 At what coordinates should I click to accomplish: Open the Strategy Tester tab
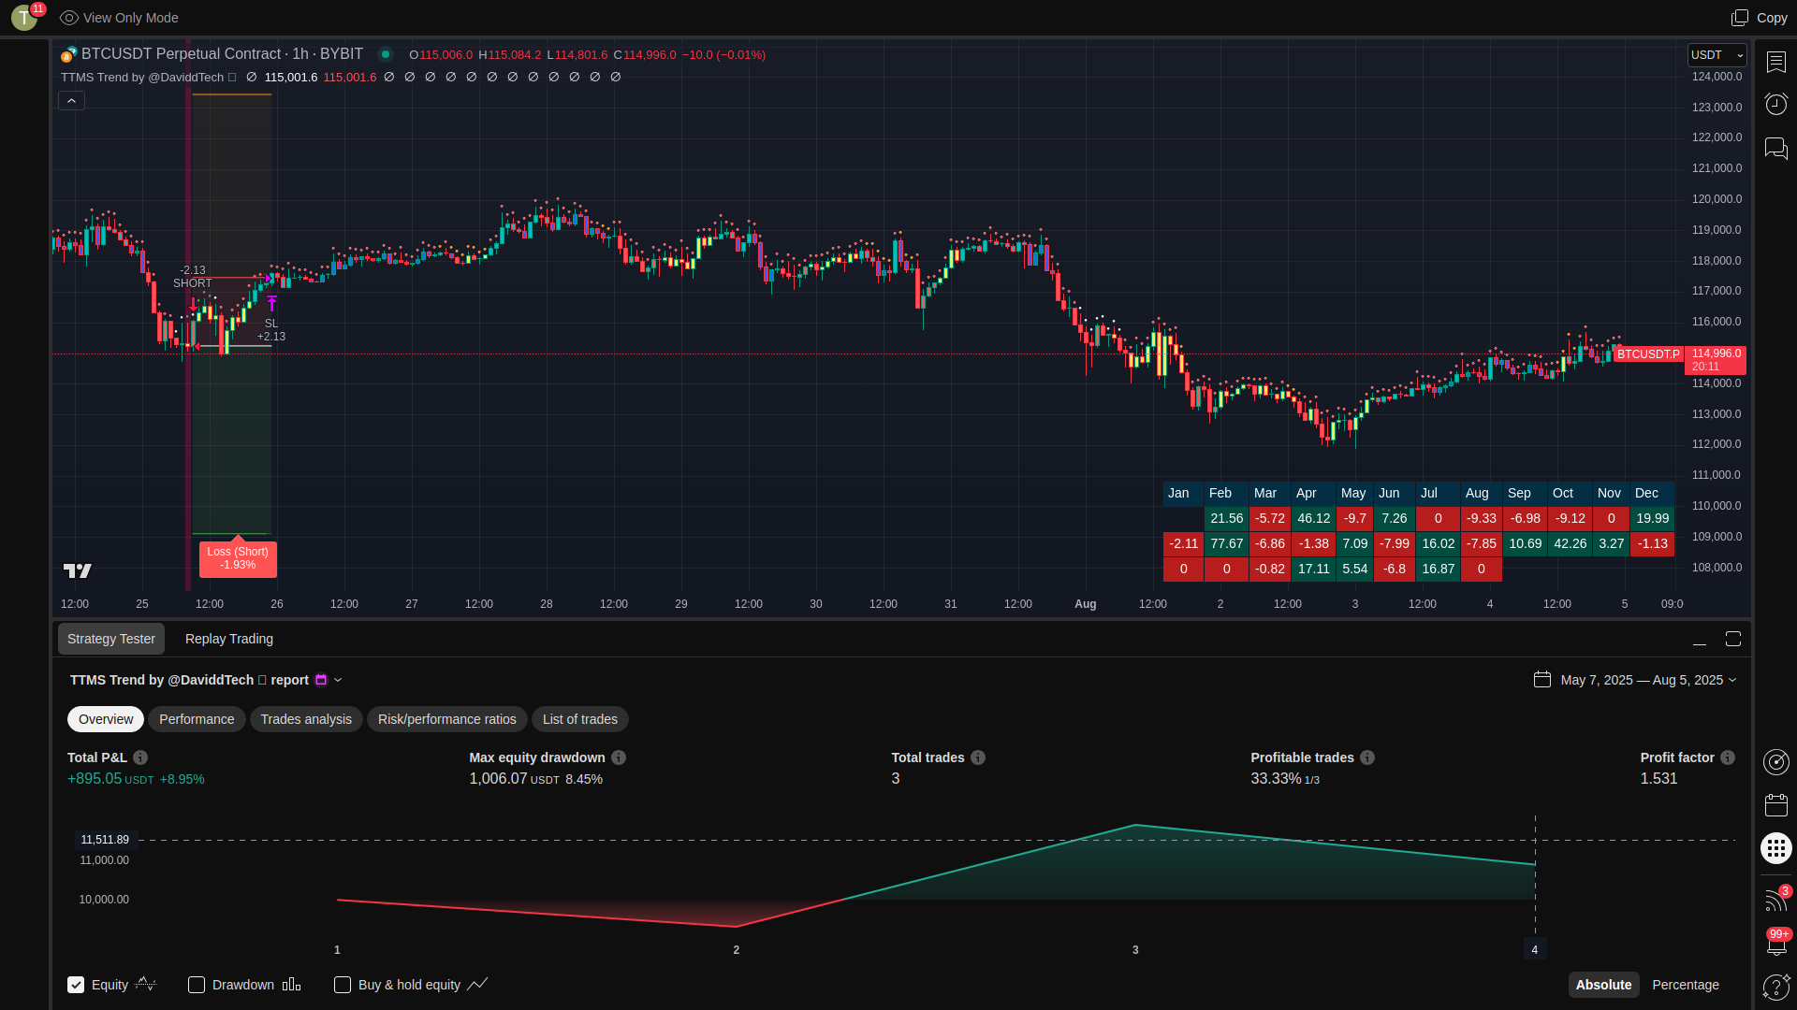point(111,639)
